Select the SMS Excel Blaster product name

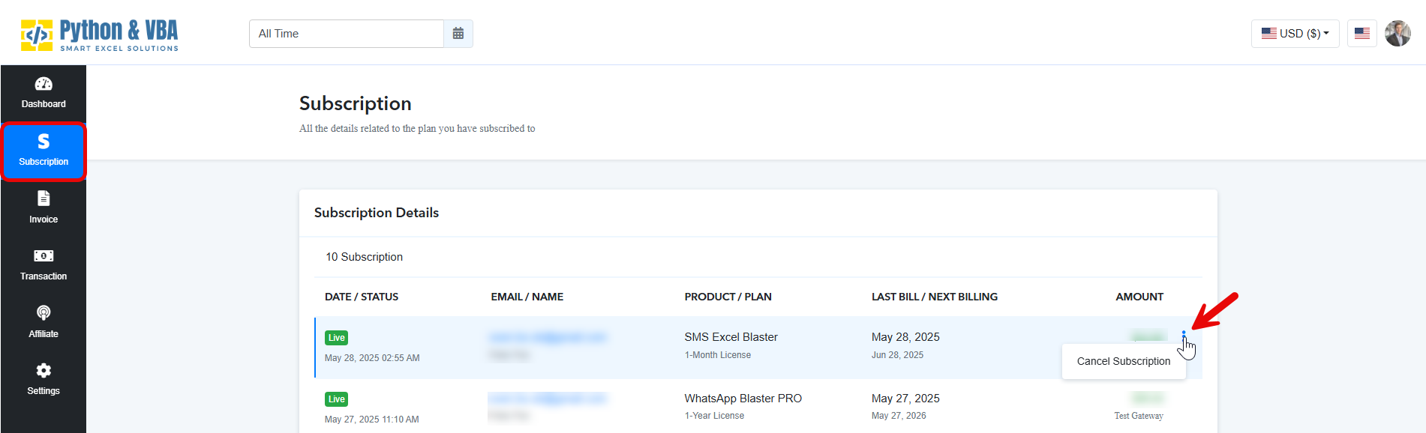pos(731,337)
